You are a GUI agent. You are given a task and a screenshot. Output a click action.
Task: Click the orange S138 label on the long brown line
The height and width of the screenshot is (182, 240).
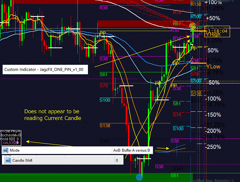[105, 126]
